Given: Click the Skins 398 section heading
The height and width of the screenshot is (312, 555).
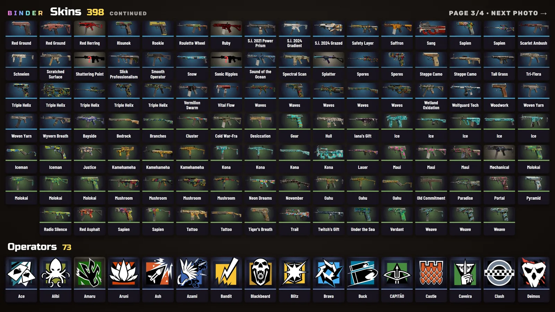Looking at the screenshot, I should [x=77, y=12].
